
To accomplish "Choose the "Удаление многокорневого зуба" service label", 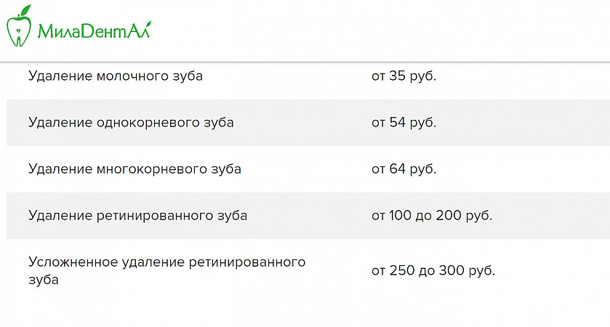I will click(135, 169).
